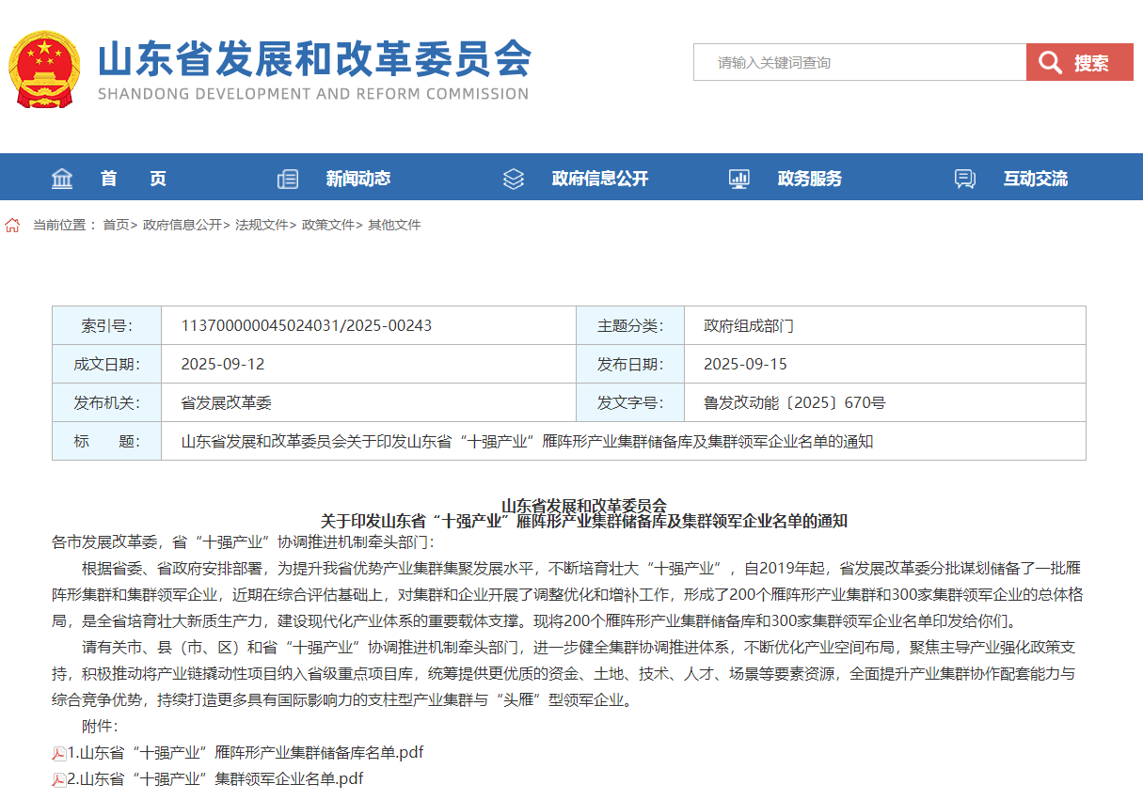Click the chat bubble interaction icon
The height and width of the screenshot is (800, 1143).
tap(965, 179)
